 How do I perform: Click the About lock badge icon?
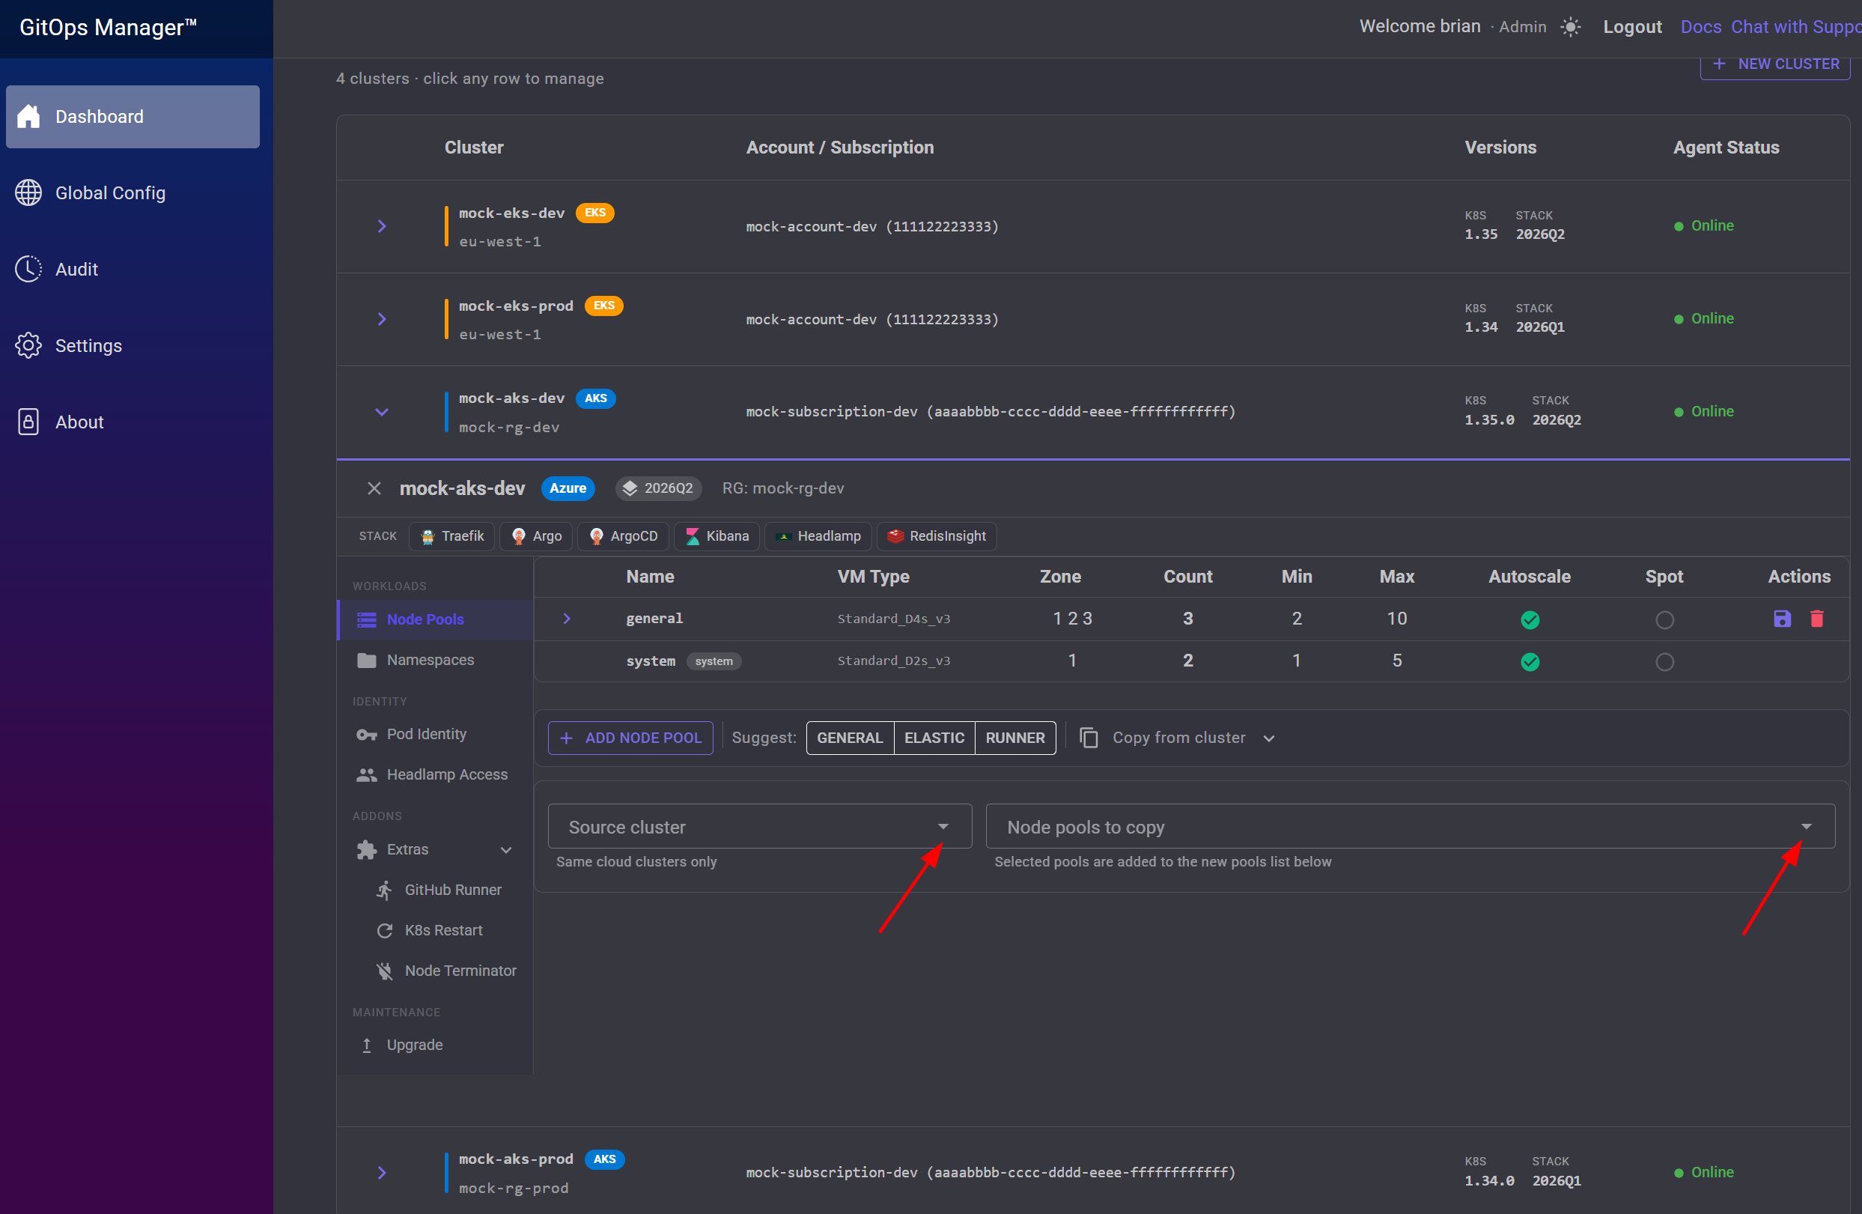[x=29, y=422]
